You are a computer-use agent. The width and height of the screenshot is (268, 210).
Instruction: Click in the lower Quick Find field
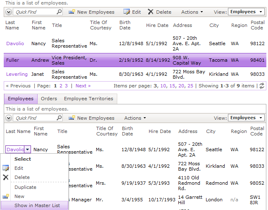pos(35,118)
